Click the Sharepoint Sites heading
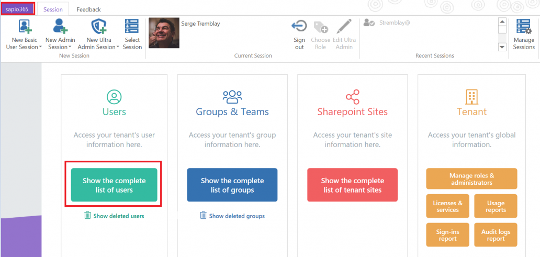The width and height of the screenshot is (540, 257). pos(352,112)
